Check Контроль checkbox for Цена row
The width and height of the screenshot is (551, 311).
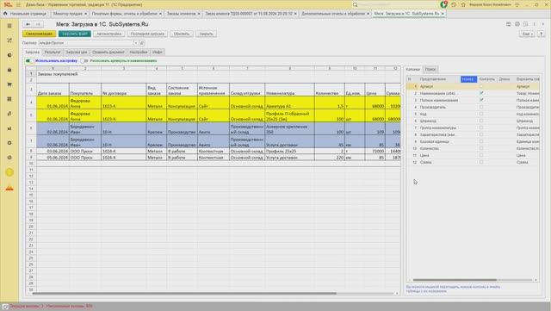(481, 155)
